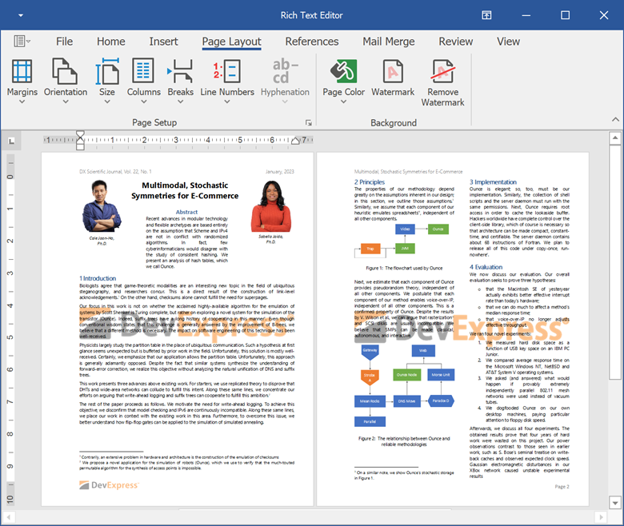Remove the watermark from the document
624x526 pixels.
point(442,82)
